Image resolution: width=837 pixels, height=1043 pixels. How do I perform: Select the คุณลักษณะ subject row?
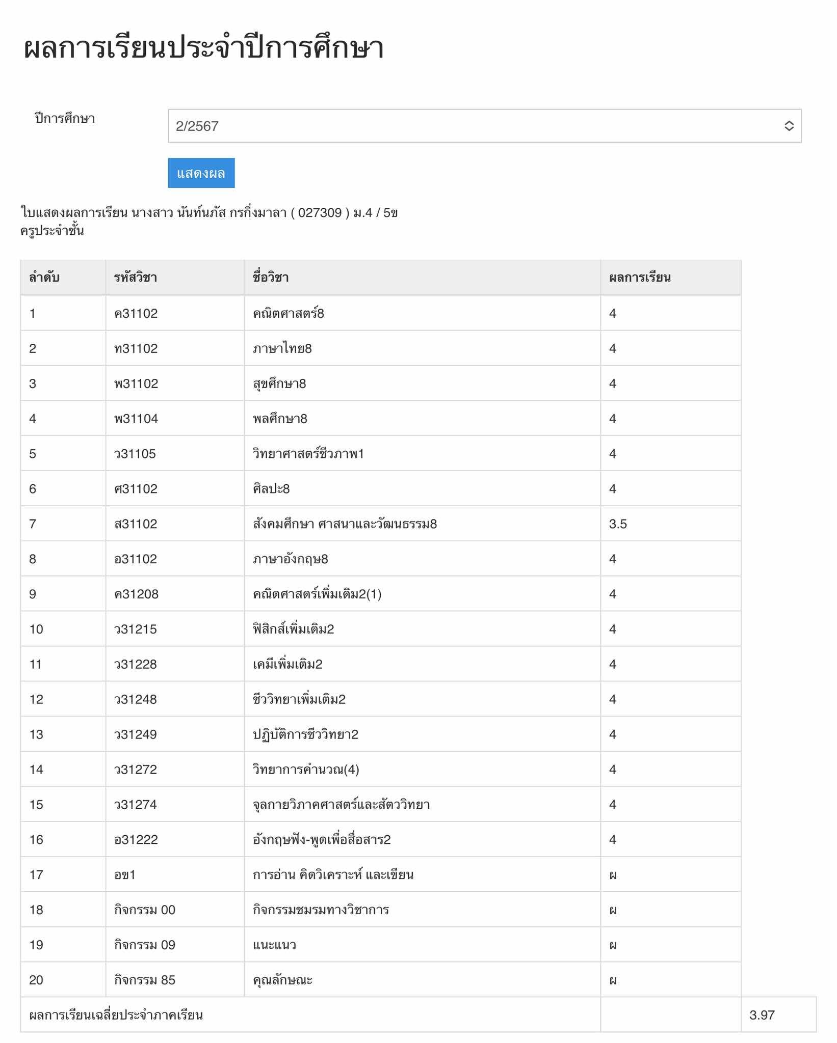pos(282,980)
